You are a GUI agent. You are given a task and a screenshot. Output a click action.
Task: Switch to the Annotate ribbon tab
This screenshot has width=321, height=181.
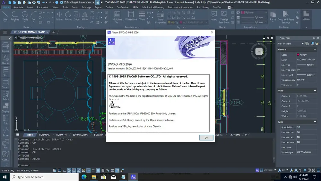18,7
